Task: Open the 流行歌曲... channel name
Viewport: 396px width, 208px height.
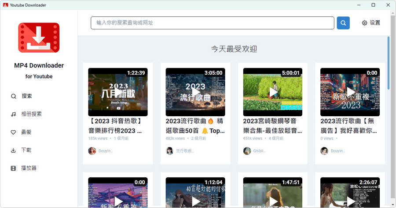Action: (x=185, y=151)
